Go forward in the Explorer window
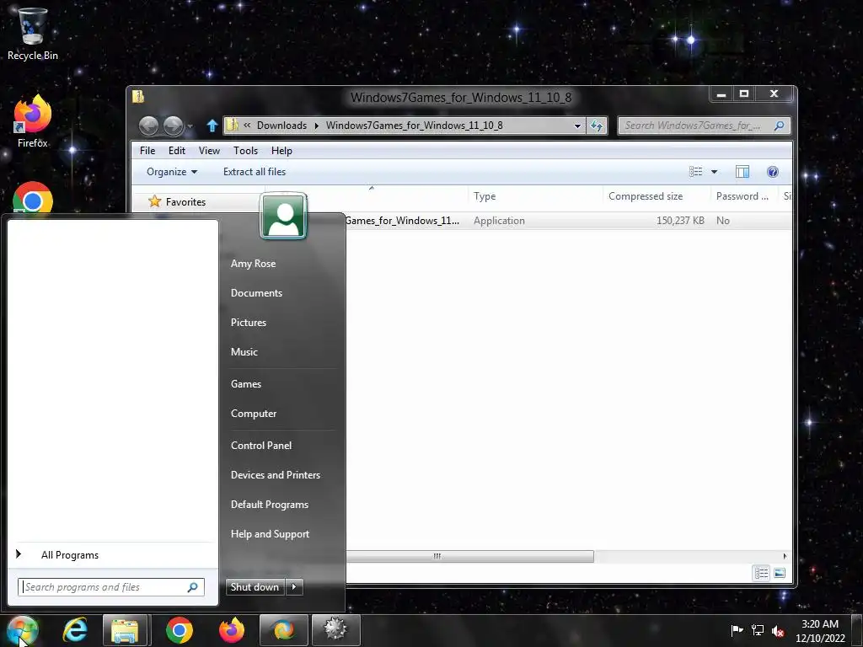Screen dimensions: 863x647 click(x=174, y=126)
